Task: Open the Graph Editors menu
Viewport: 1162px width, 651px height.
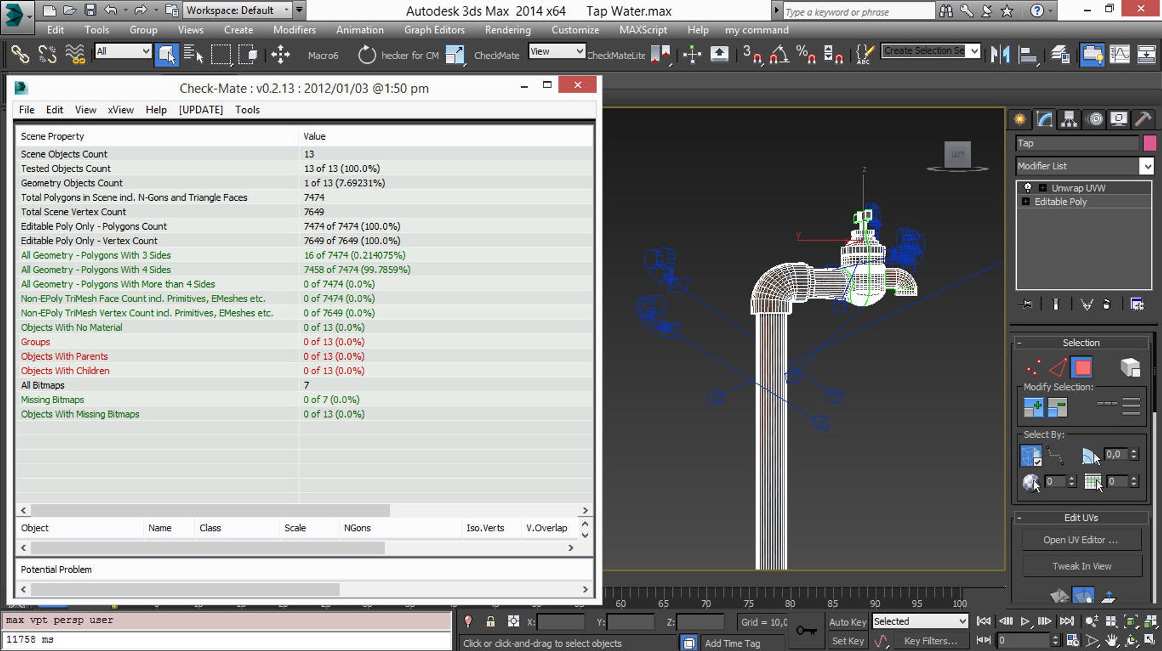Action: pos(434,30)
